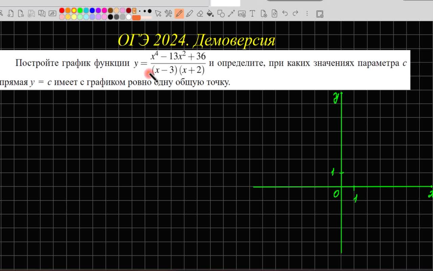Select the arrow pointer tool
Viewport: 433px width, 271px height.
click(x=158, y=14)
